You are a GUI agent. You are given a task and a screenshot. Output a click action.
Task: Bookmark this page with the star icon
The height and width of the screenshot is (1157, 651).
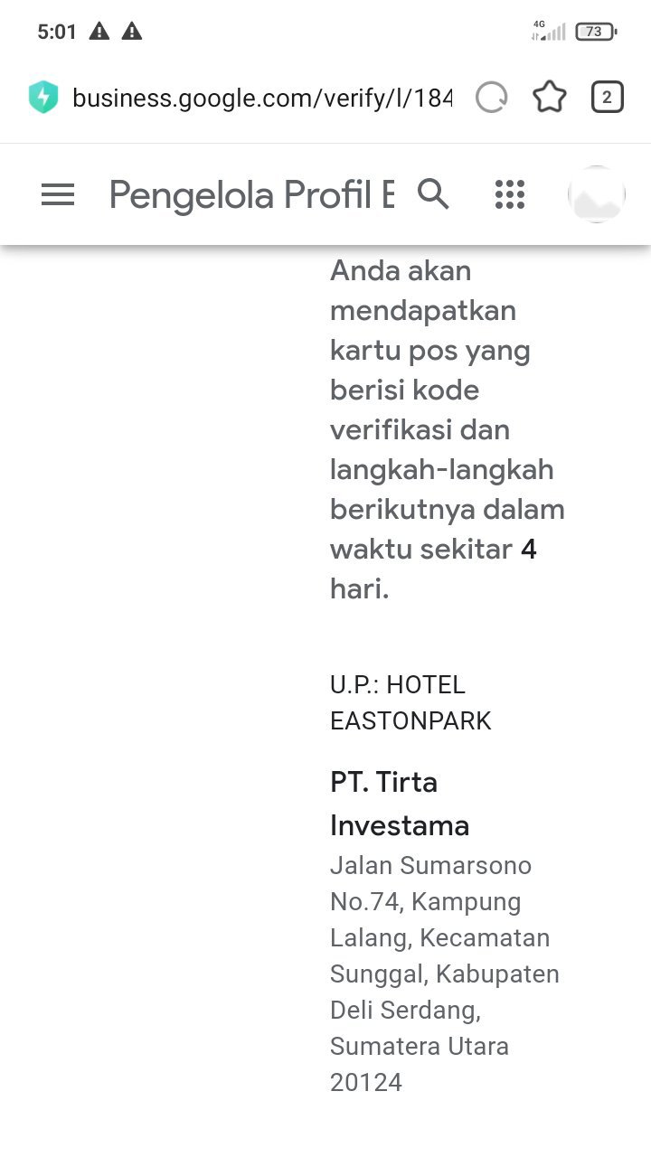(x=549, y=97)
